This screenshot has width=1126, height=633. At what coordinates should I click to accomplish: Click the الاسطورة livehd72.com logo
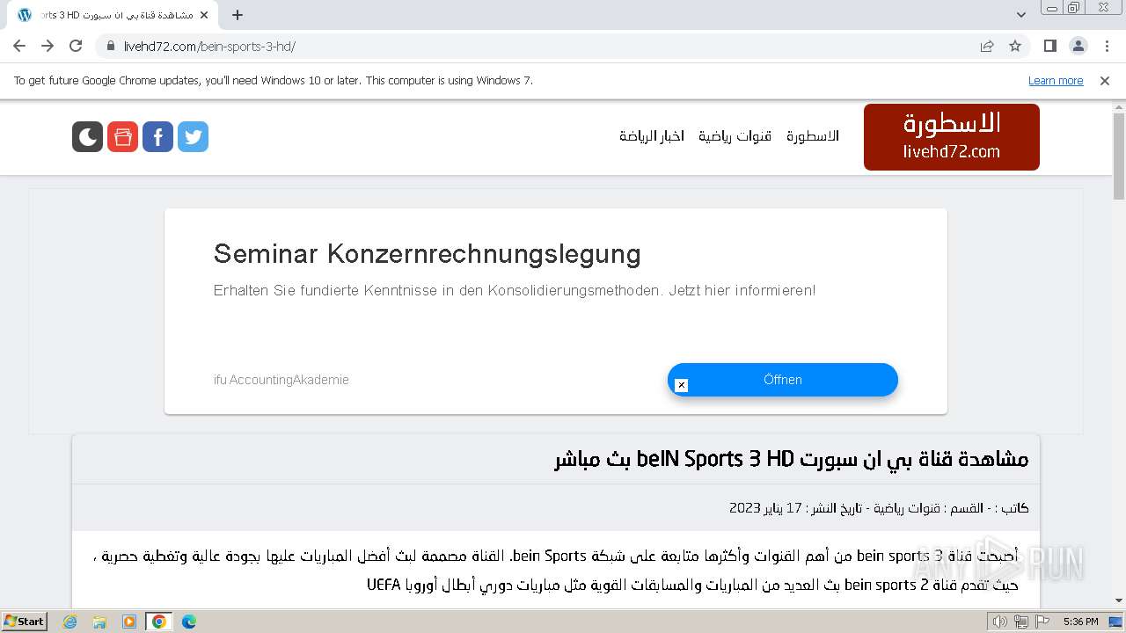coord(952,137)
